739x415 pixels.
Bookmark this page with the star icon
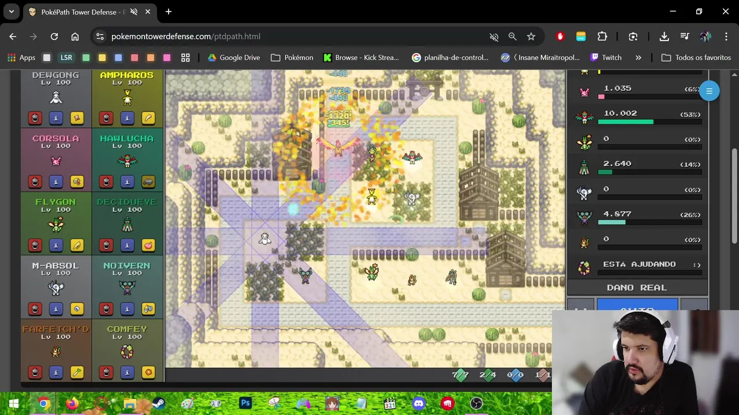[531, 36]
